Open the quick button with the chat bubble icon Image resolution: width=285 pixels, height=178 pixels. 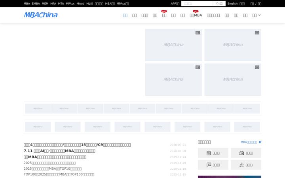click(213, 165)
